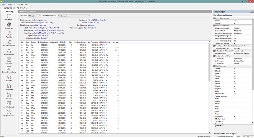Click the New file toolbar icon
Image resolution: width=254 pixels, height=138 pixels.
click(3, 8)
